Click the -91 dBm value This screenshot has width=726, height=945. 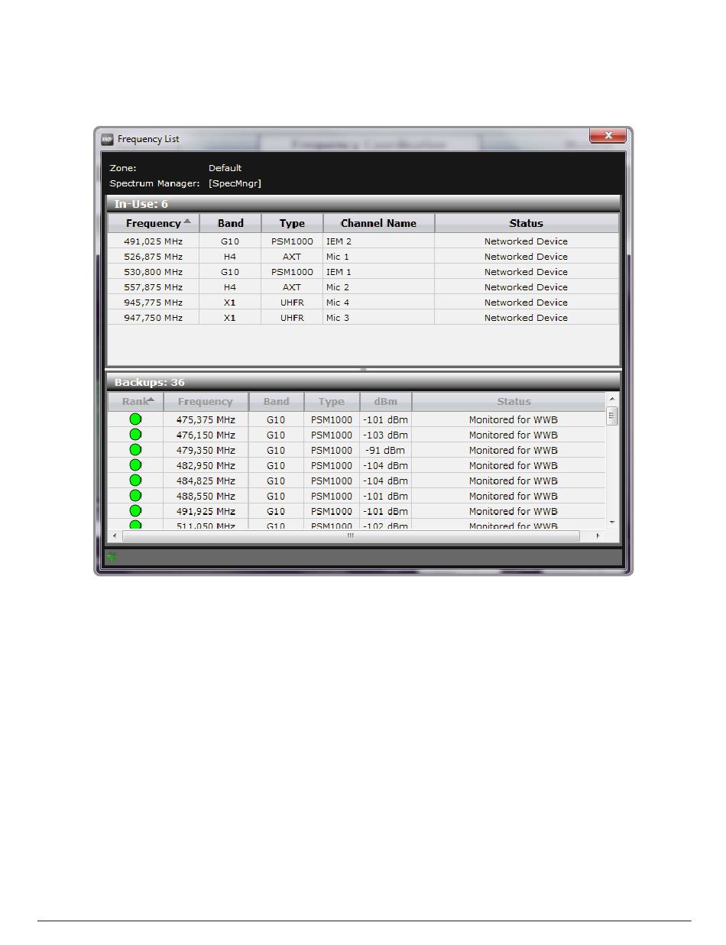[386, 451]
